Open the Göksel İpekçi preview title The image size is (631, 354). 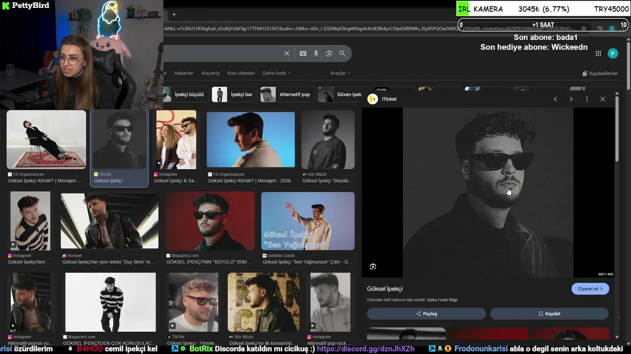[385, 289]
